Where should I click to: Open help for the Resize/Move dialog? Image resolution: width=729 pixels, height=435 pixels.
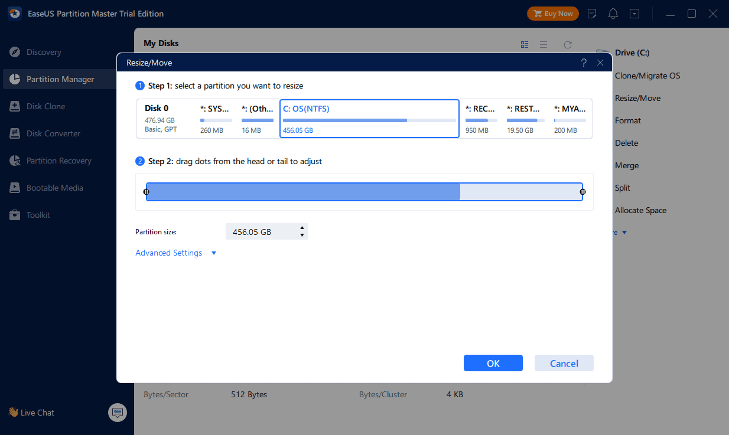point(584,63)
